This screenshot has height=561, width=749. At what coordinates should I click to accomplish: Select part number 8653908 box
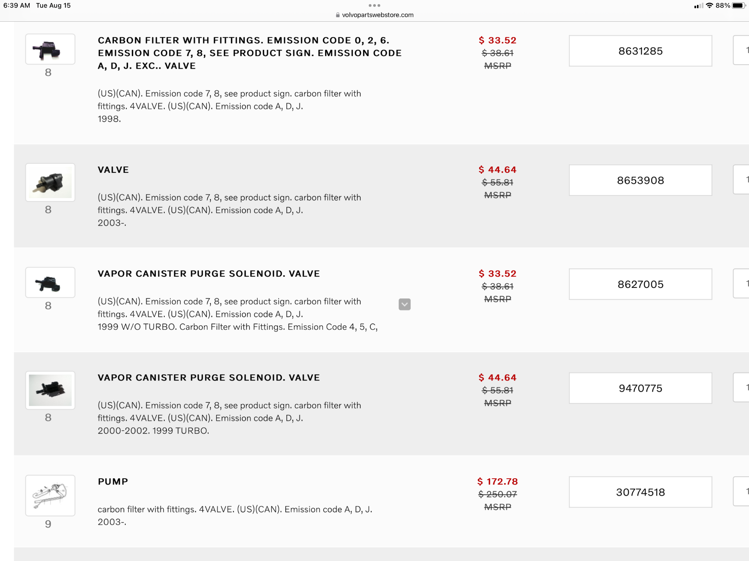click(640, 180)
